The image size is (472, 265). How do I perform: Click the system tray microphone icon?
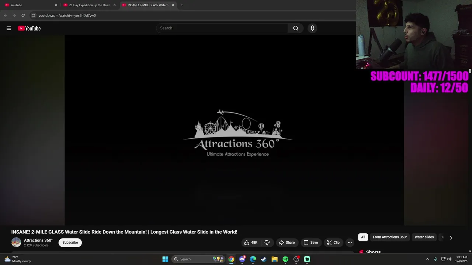click(435, 259)
